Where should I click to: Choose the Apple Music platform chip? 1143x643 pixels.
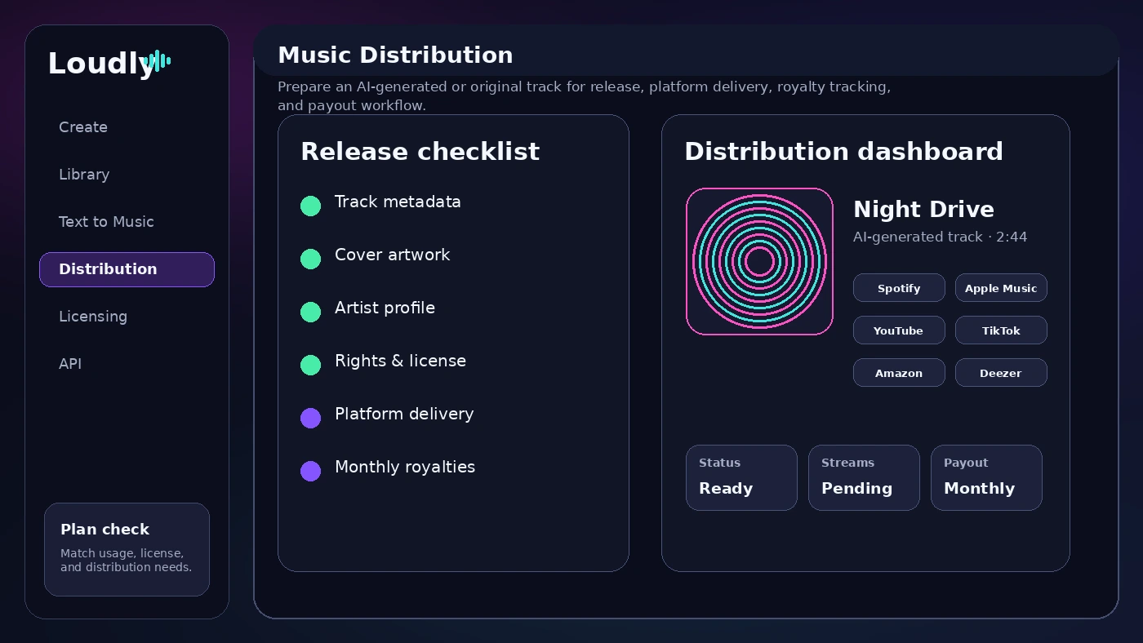[x=1001, y=288]
